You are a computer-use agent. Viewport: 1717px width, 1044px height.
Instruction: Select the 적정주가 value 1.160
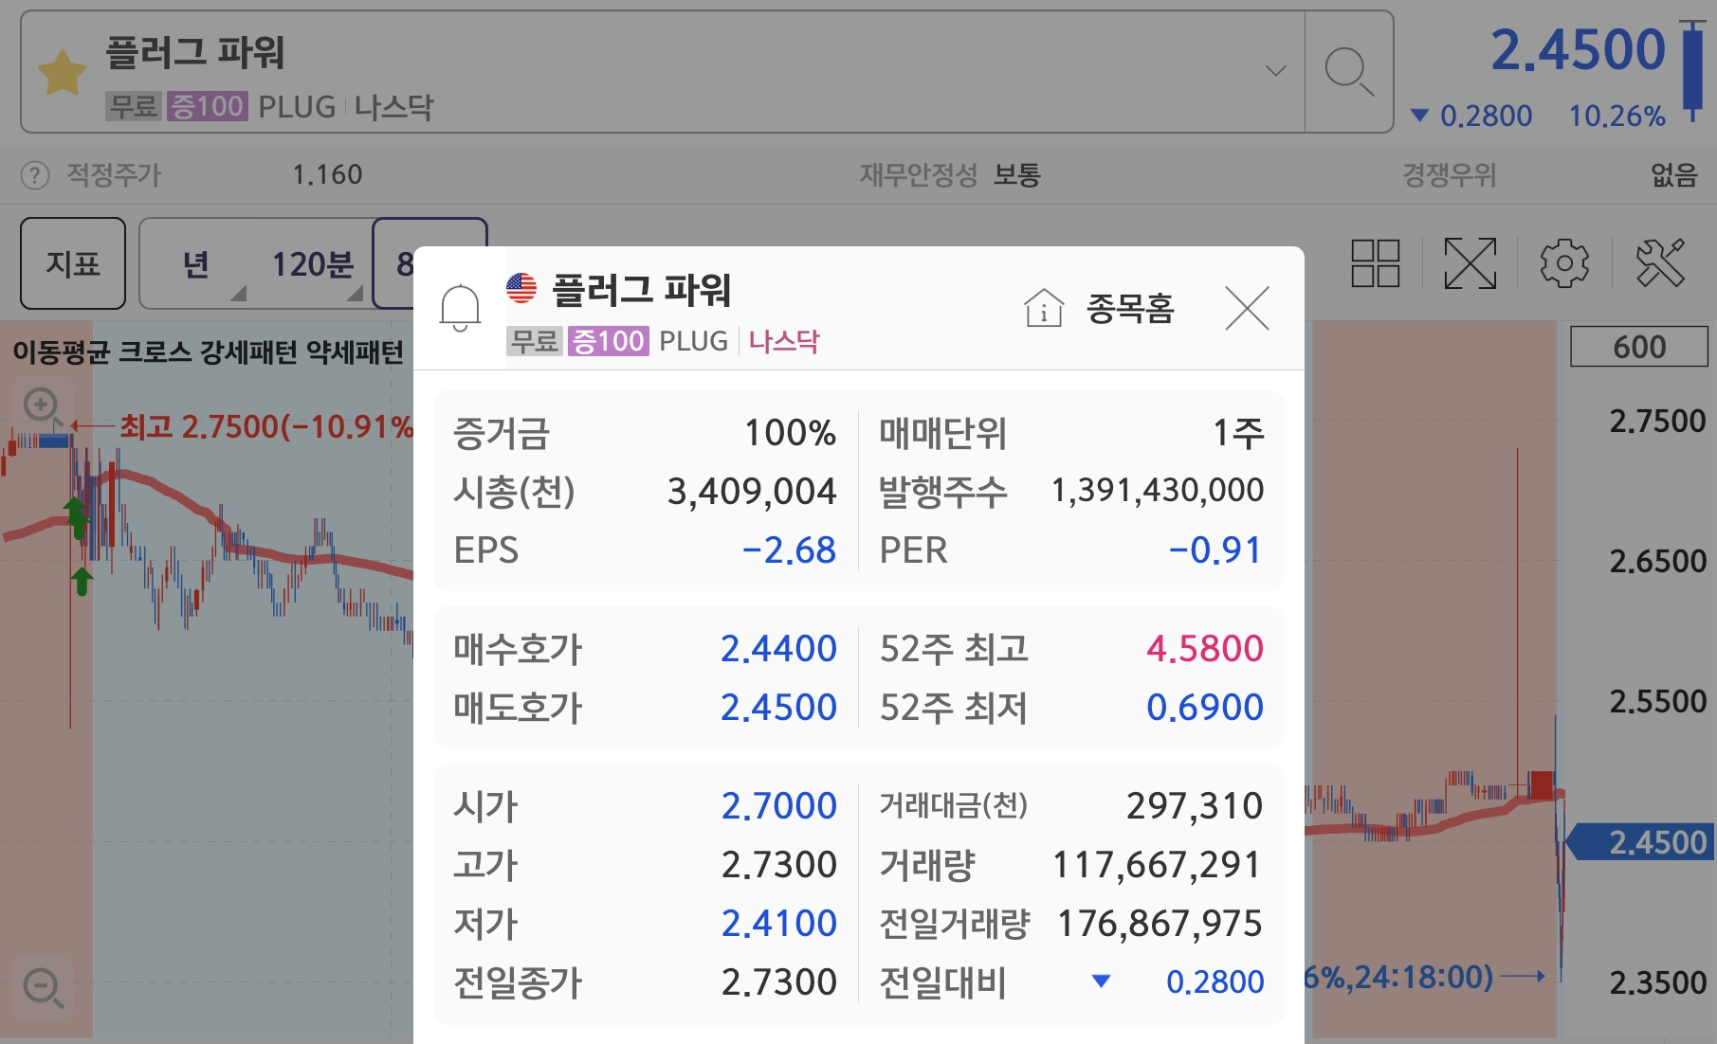(327, 175)
